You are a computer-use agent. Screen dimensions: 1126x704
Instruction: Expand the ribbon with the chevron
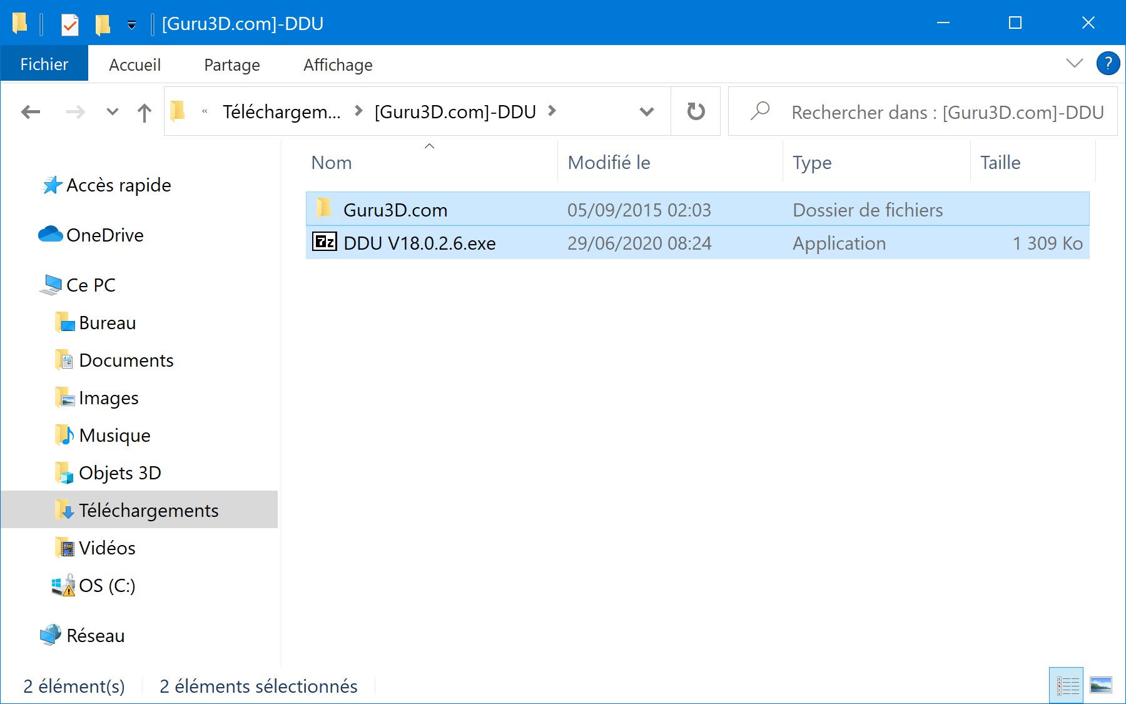[x=1074, y=63]
